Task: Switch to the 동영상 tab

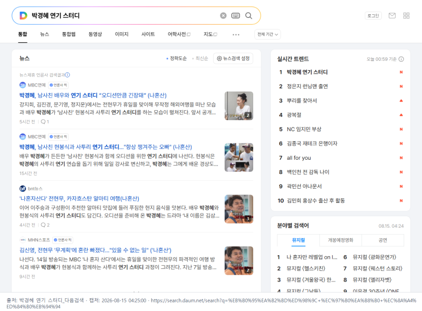Action: [95, 34]
